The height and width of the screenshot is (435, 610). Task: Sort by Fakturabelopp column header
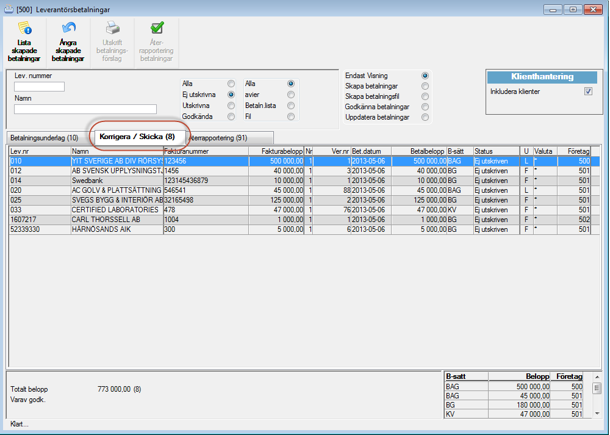[x=276, y=151]
